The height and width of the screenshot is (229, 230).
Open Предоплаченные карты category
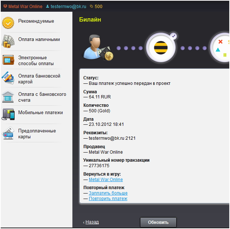point(37,134)
